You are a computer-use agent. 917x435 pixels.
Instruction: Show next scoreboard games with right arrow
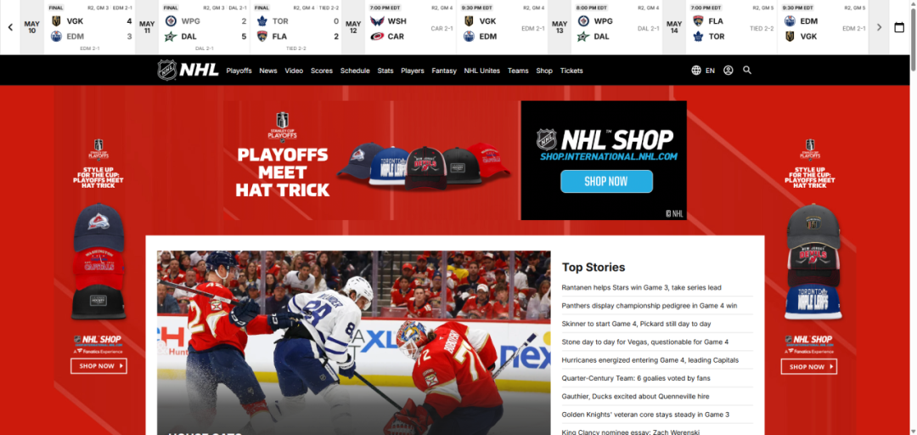879,27
